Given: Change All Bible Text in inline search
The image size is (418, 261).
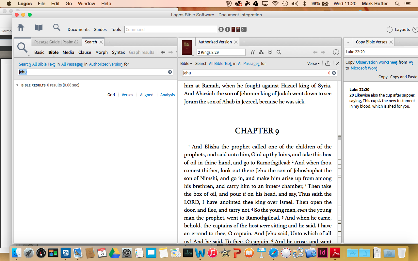Looking at the screenshot, I should [220, 64].
